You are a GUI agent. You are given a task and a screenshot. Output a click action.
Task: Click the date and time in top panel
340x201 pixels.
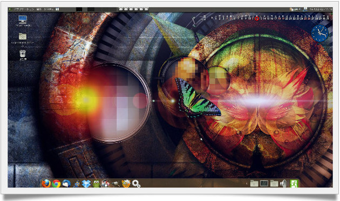coord(321,9)
